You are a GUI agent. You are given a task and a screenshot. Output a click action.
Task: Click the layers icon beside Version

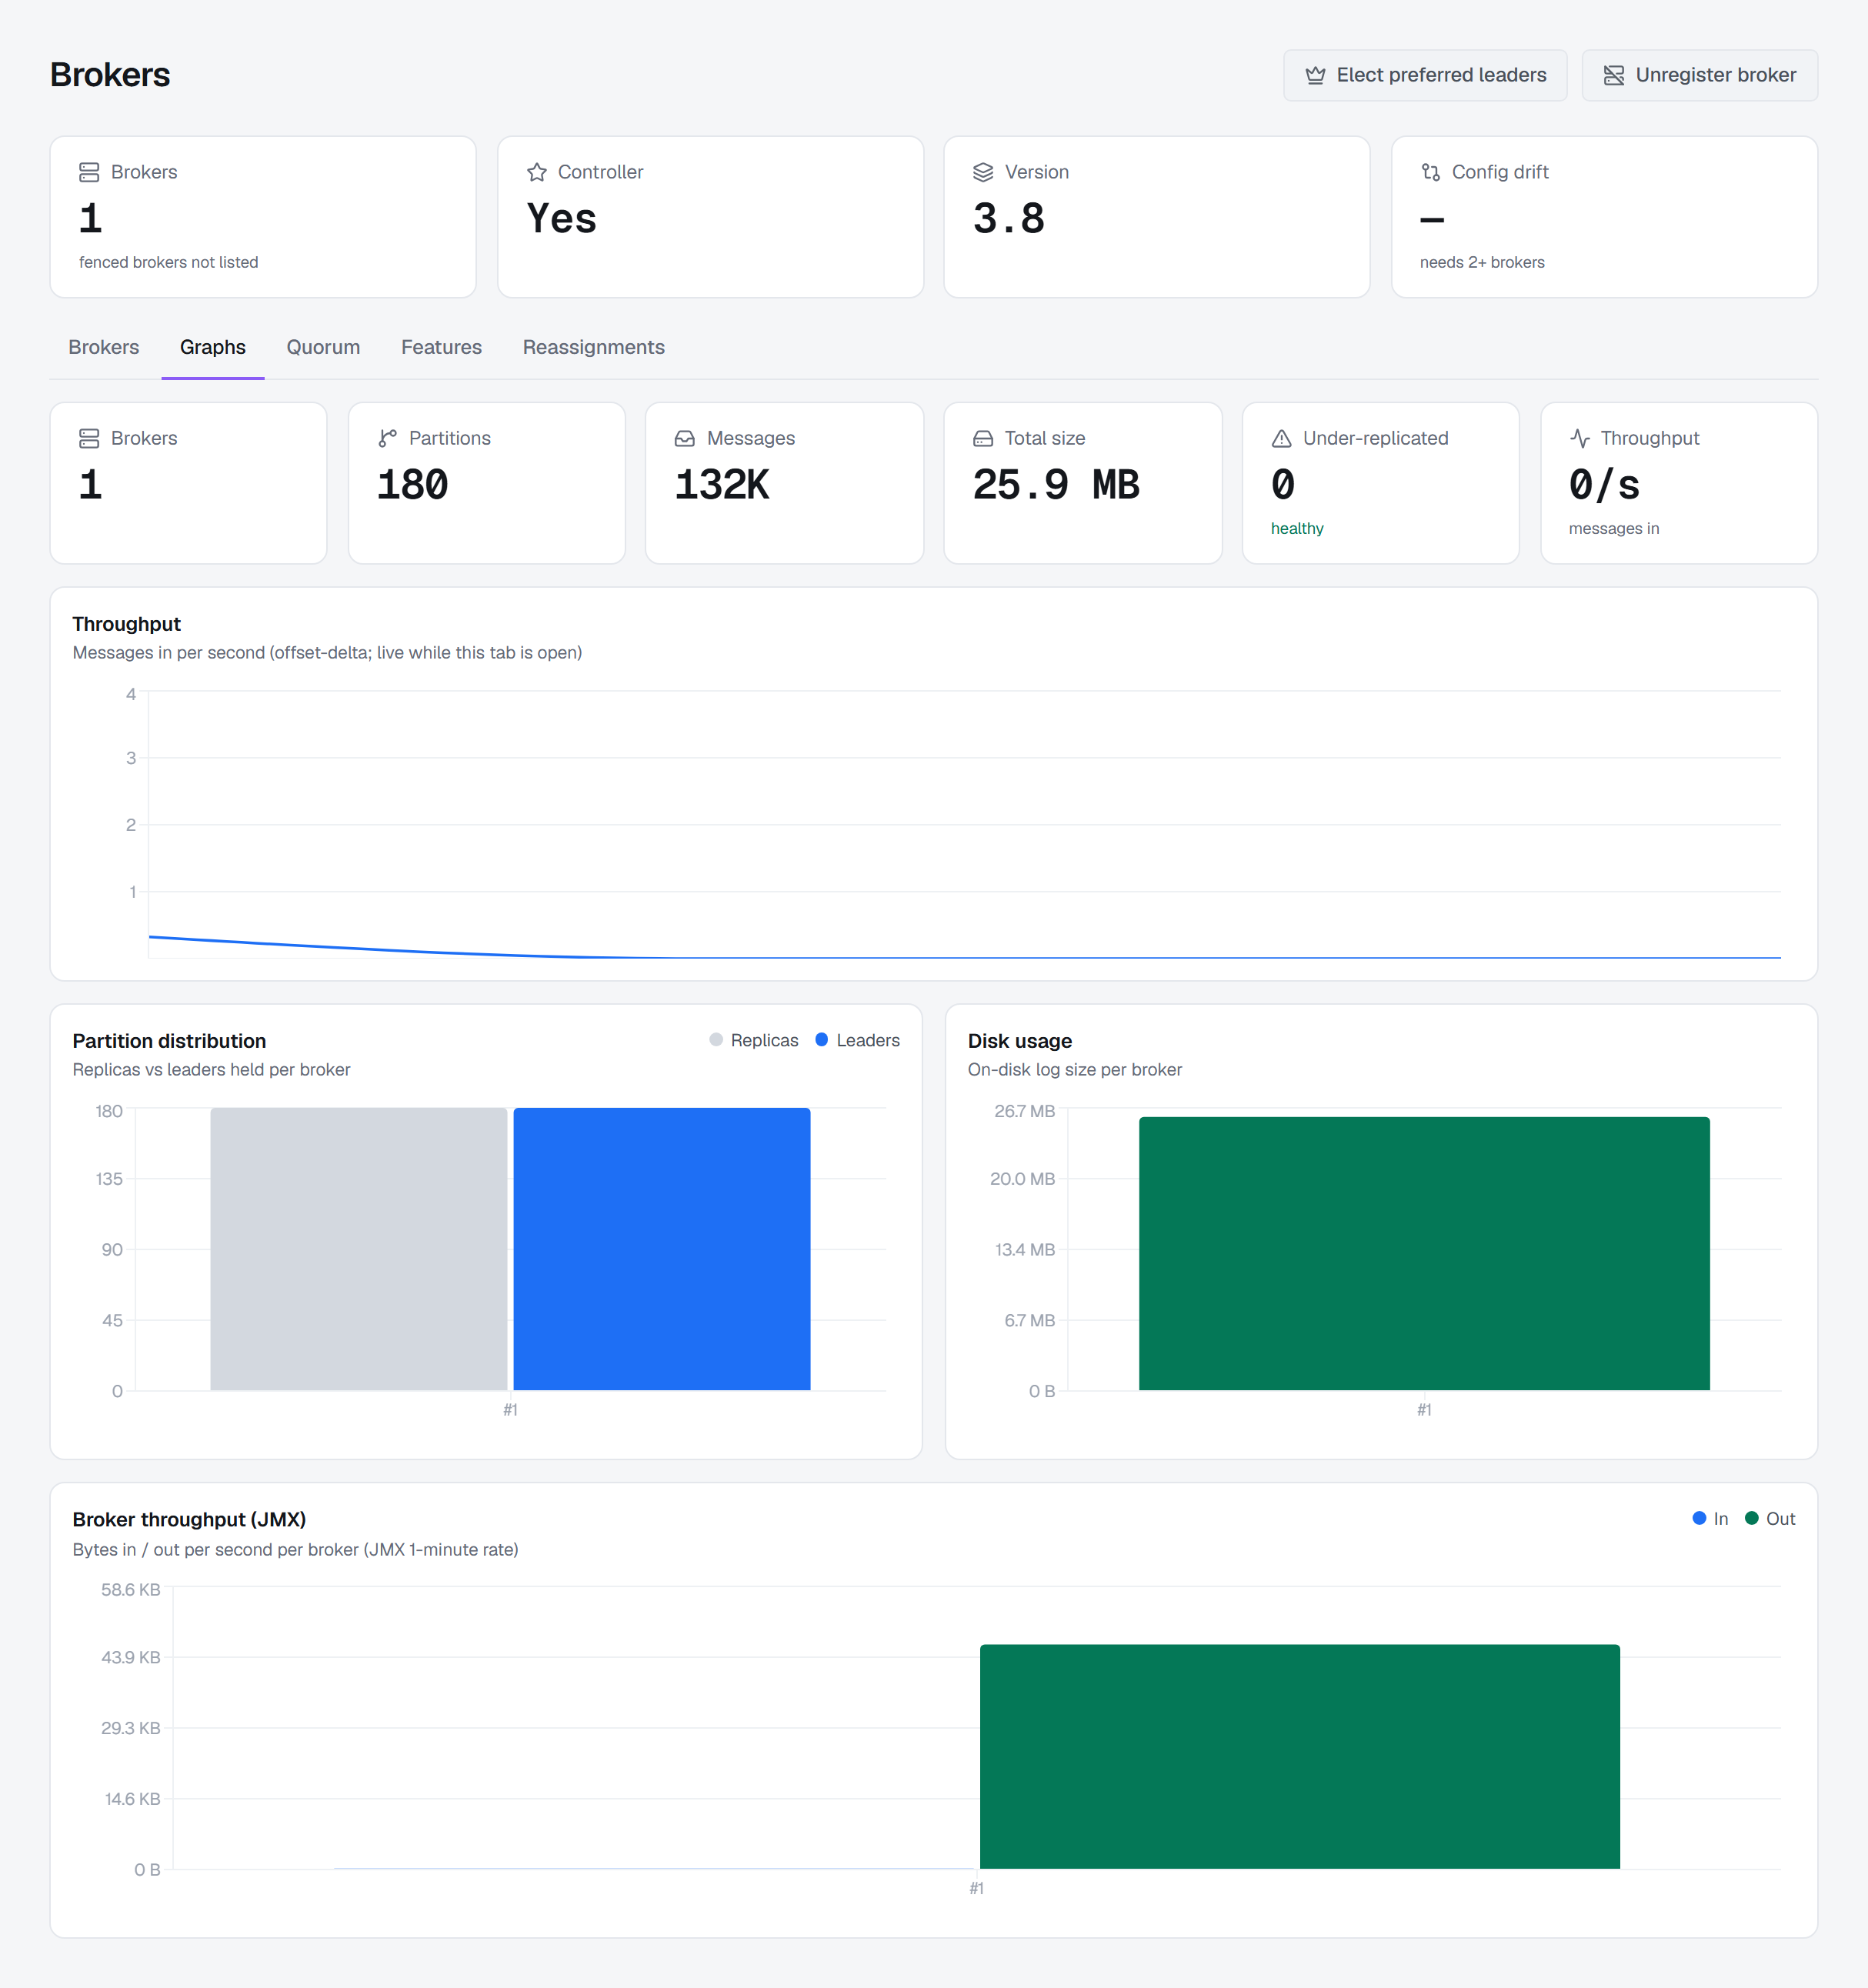(983, 172)
